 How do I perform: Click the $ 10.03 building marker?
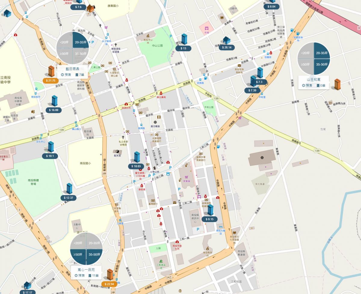[x=137, y=157]
